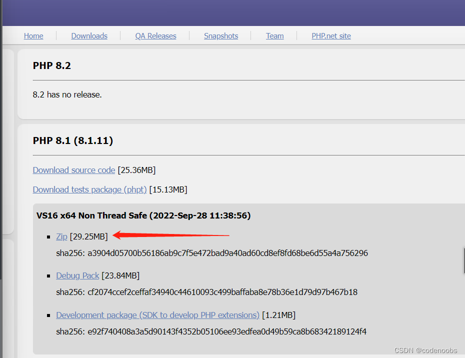The height and width of the screenshot is (358, 465).
Task: Open the Team page link
Action: pos(274,36)
